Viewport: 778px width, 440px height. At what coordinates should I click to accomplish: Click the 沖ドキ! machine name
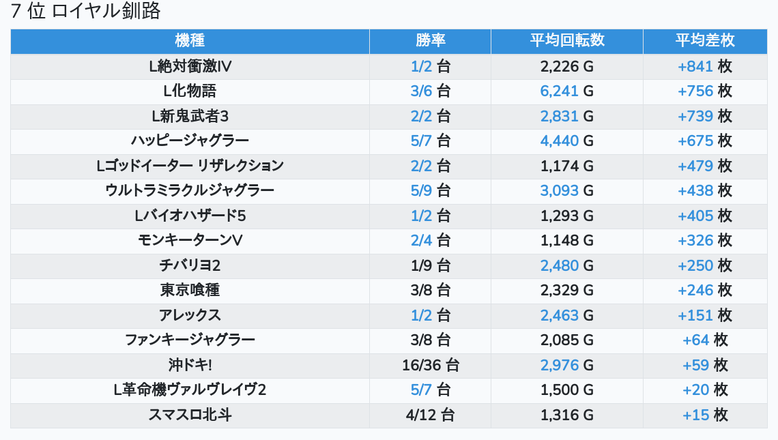190,365
